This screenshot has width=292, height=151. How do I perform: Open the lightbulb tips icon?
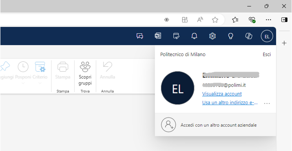coord(231,36)
